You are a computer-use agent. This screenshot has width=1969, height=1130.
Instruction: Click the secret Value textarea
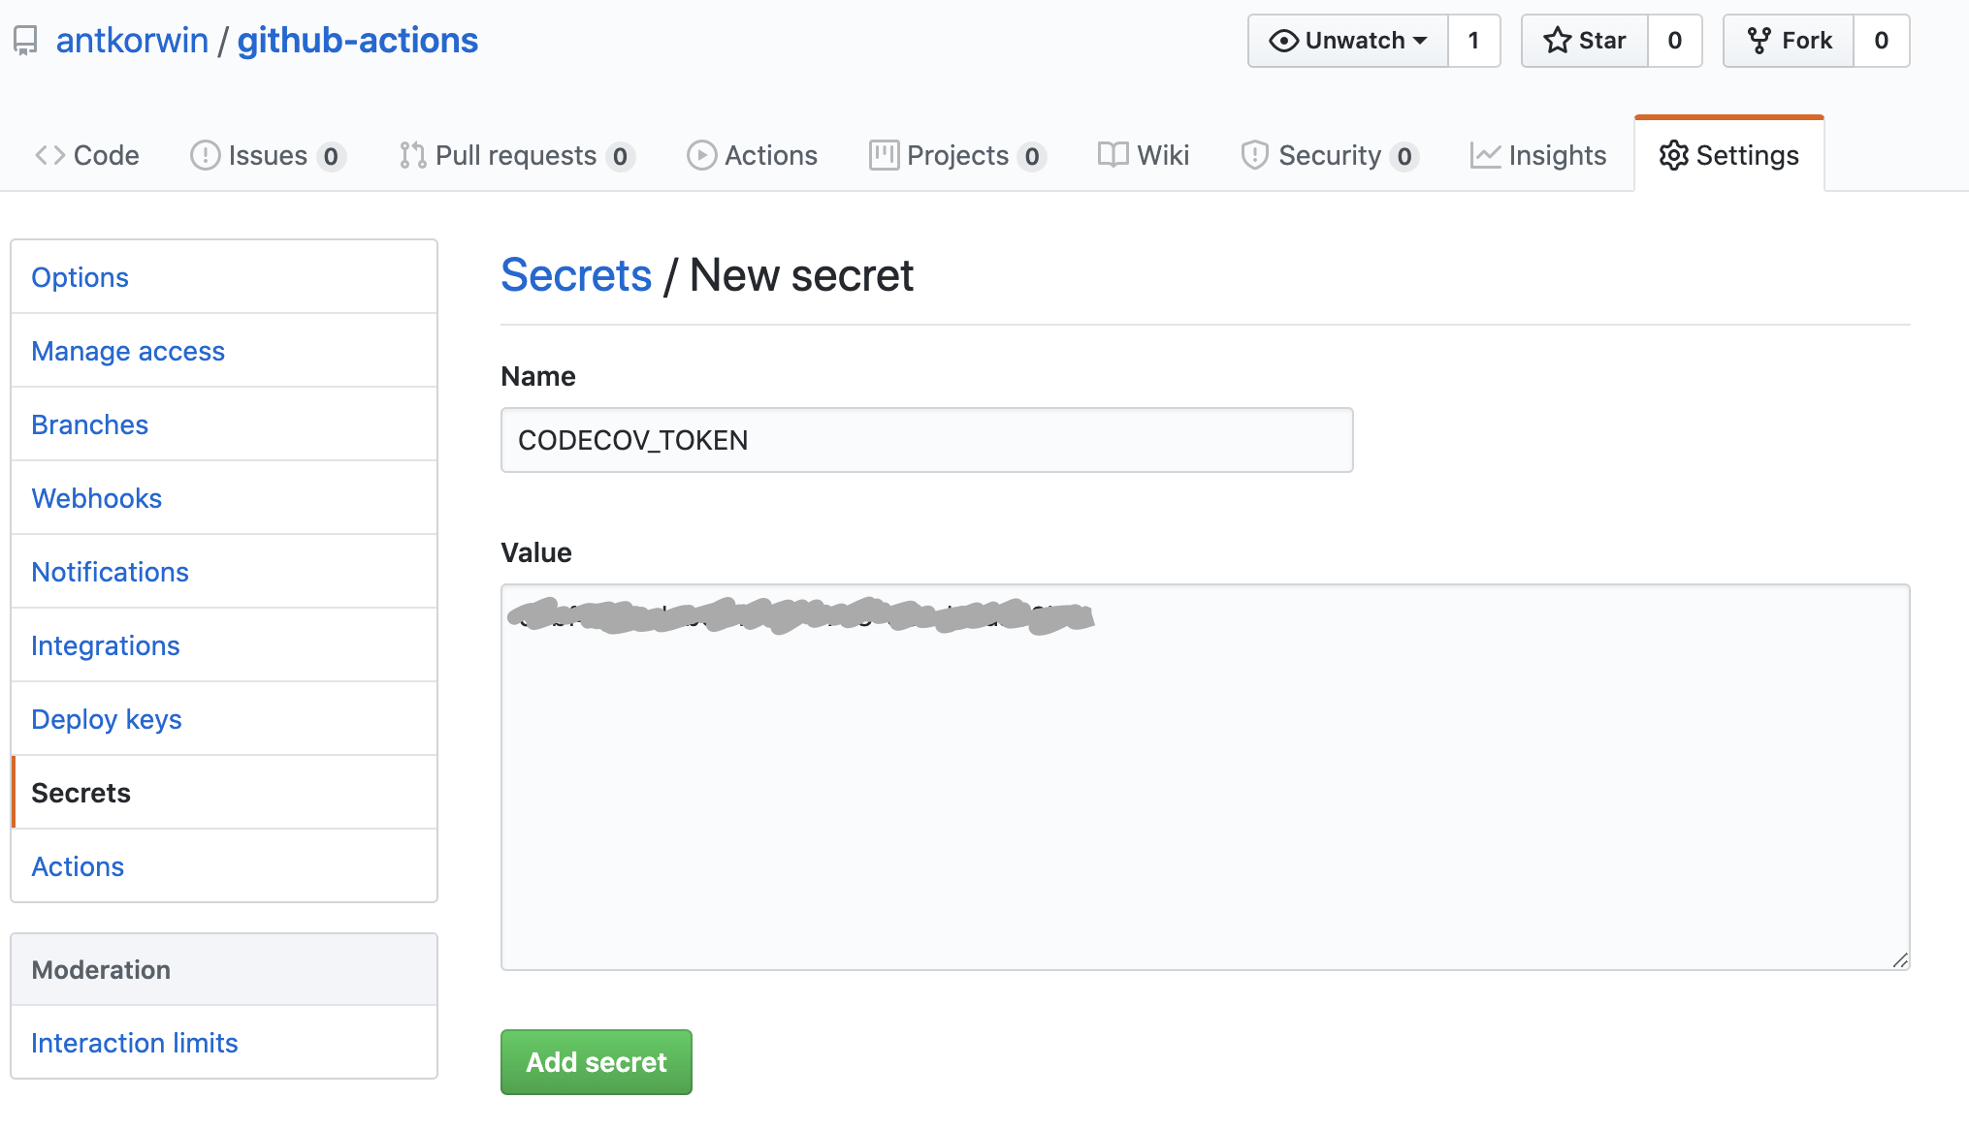pos(1207,777)
